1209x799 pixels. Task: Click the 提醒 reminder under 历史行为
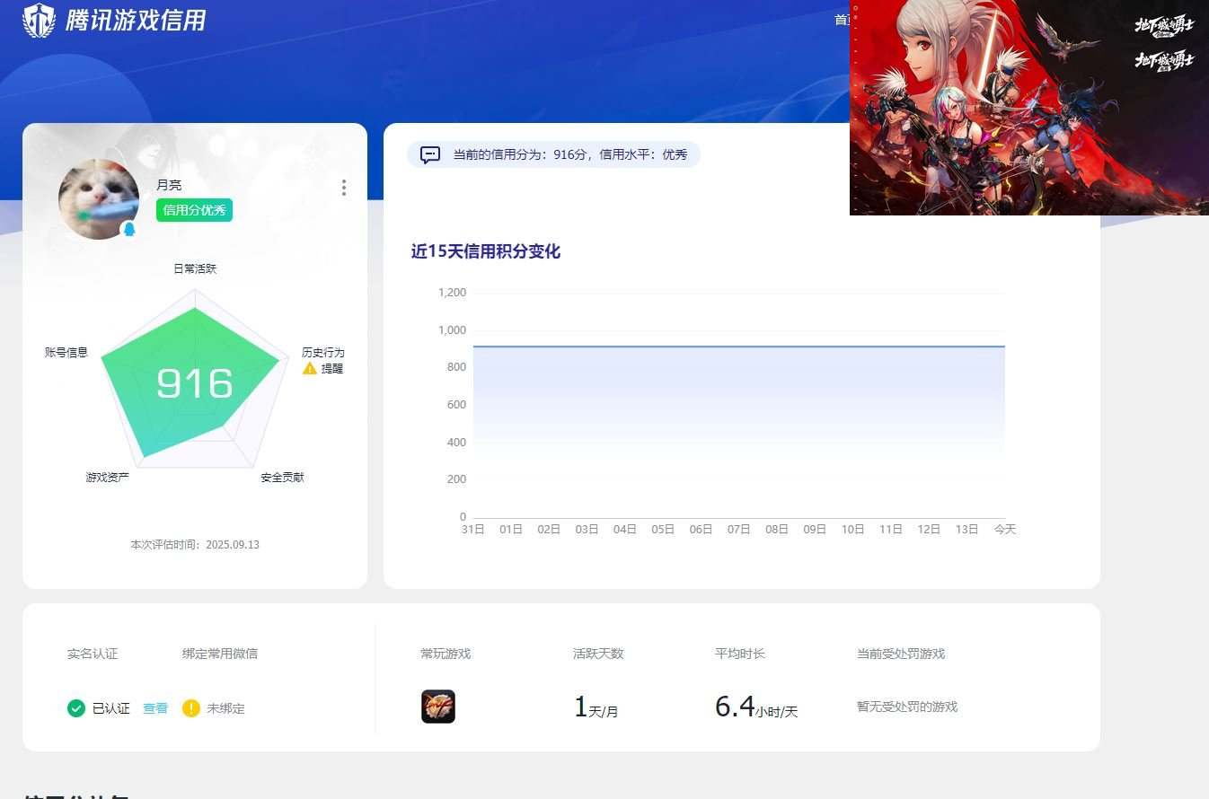pos(332,368)
